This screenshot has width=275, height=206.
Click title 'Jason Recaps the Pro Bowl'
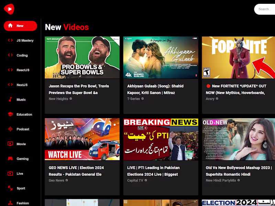(x=79, y=89)
